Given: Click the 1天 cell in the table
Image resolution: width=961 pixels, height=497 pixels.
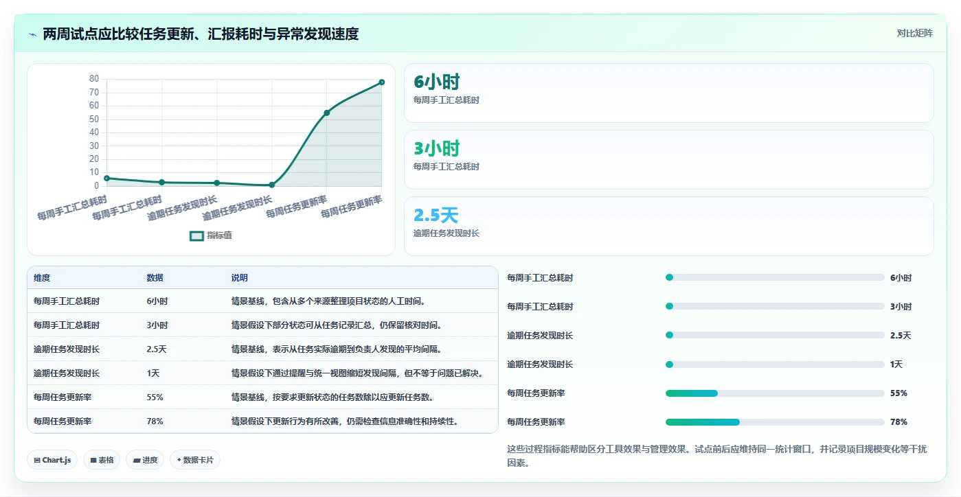Looking at the screenshot, I should click(154, 373).
